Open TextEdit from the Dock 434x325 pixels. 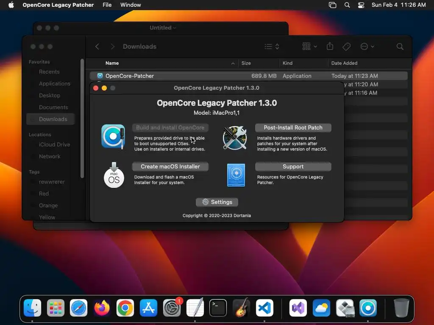[195, 308]
